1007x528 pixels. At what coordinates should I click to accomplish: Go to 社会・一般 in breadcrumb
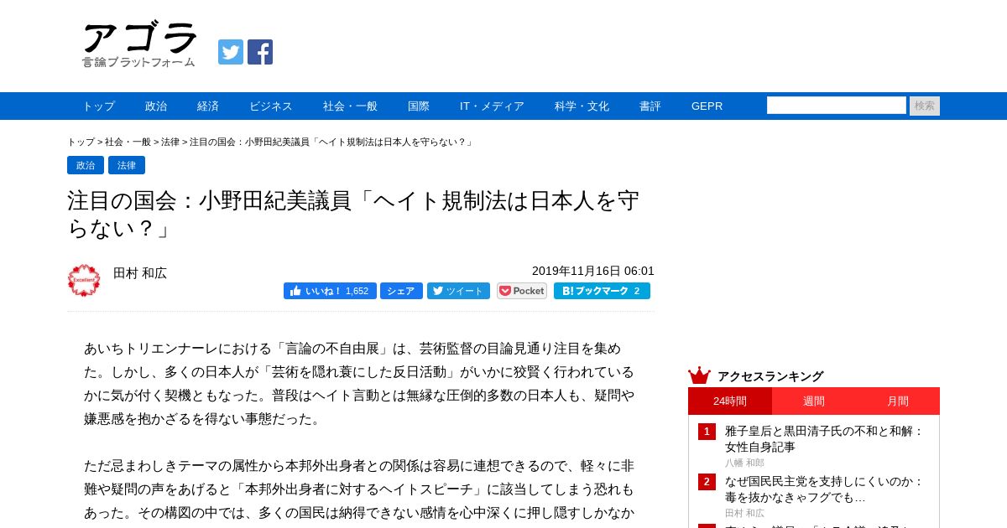point(128,142)
